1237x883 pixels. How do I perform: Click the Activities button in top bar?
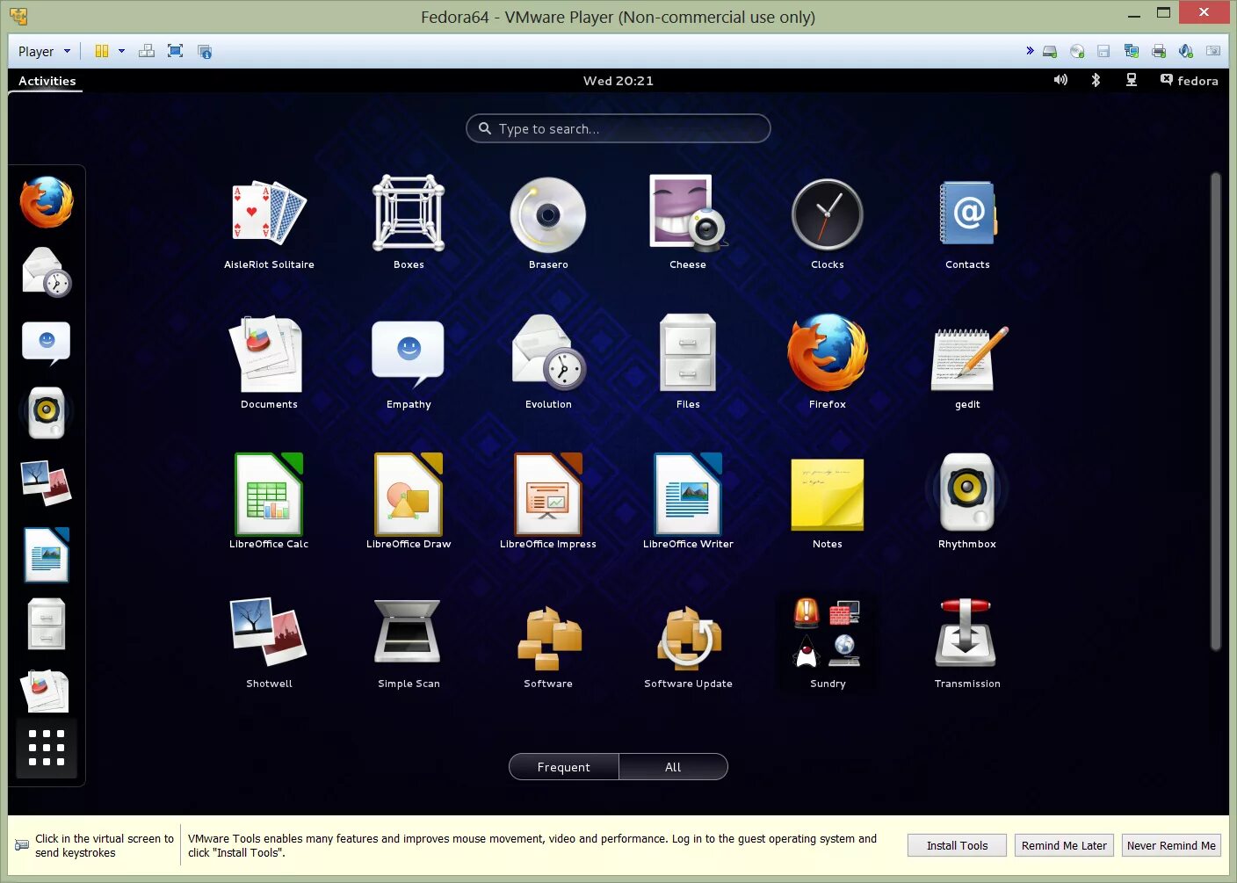(x=47, y=81)
